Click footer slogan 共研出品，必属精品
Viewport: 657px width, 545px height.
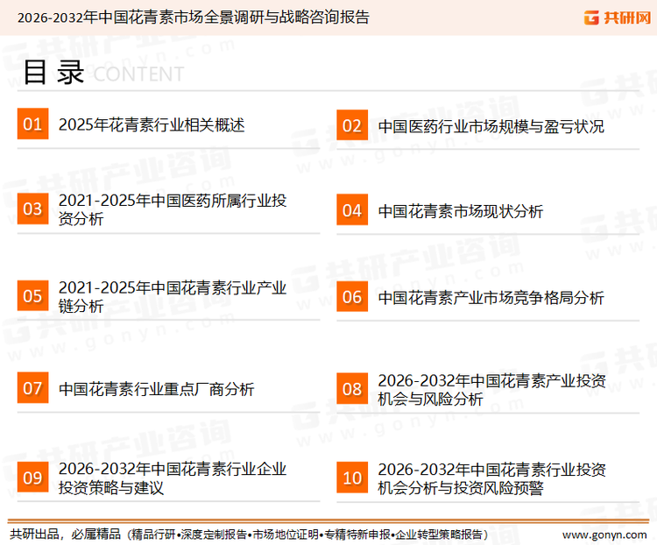(x=66, y=534)
